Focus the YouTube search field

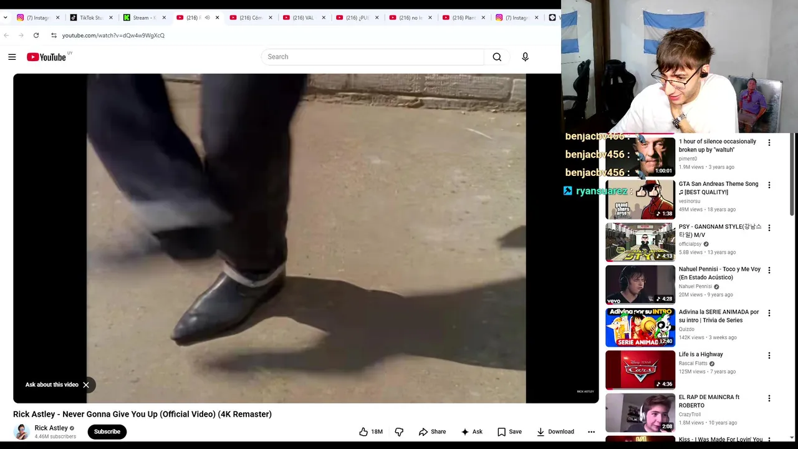tap(373, 57)
